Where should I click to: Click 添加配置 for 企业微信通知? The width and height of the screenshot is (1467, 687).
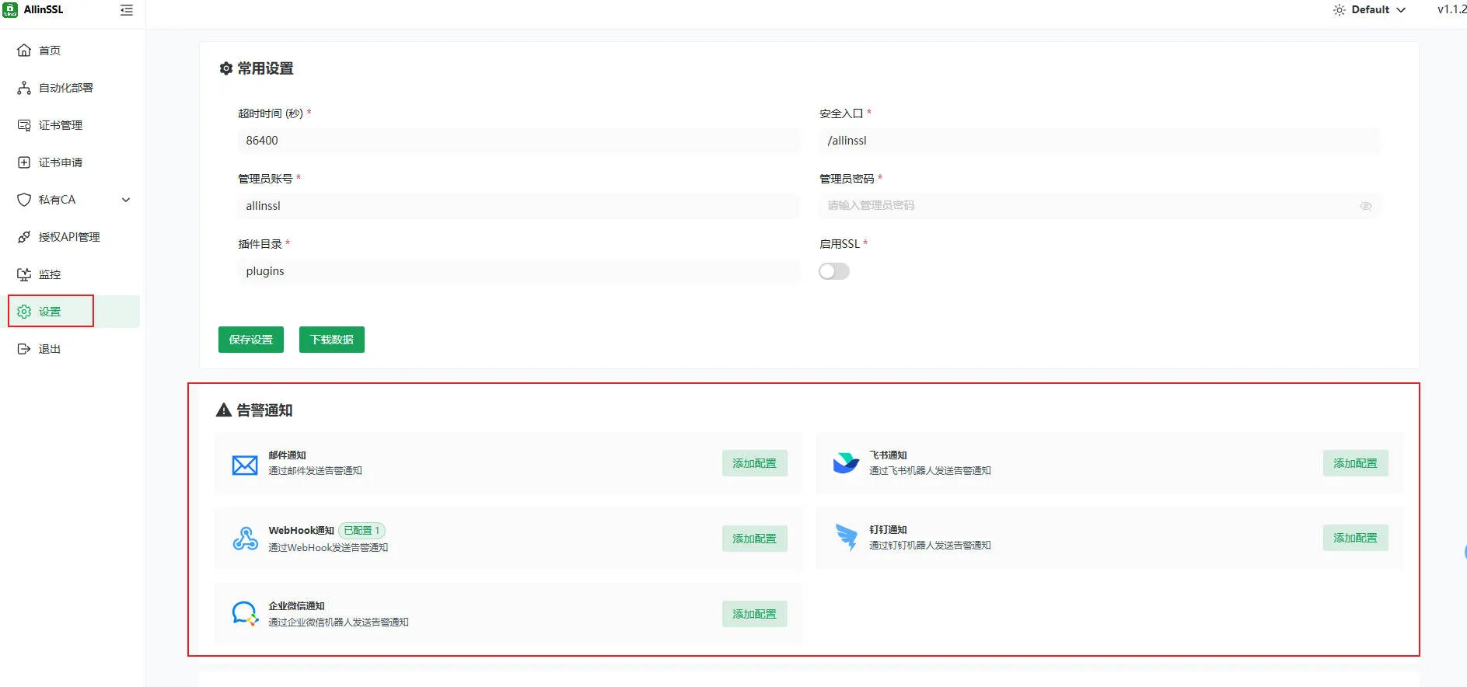[x=754, y=614]
